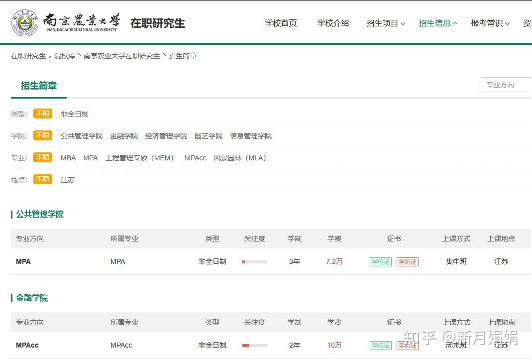The width and height of the screenshot is (532, 360).
Task: Filter major by 风景园林（MLA）
Action: pyautogui.click(x=240, y=158)
